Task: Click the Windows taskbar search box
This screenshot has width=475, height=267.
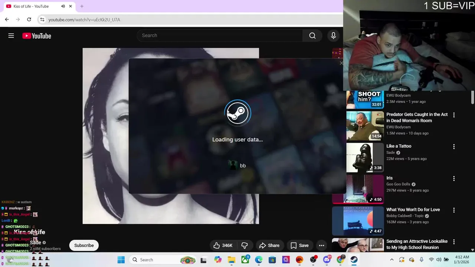Action: coord(163,260)
